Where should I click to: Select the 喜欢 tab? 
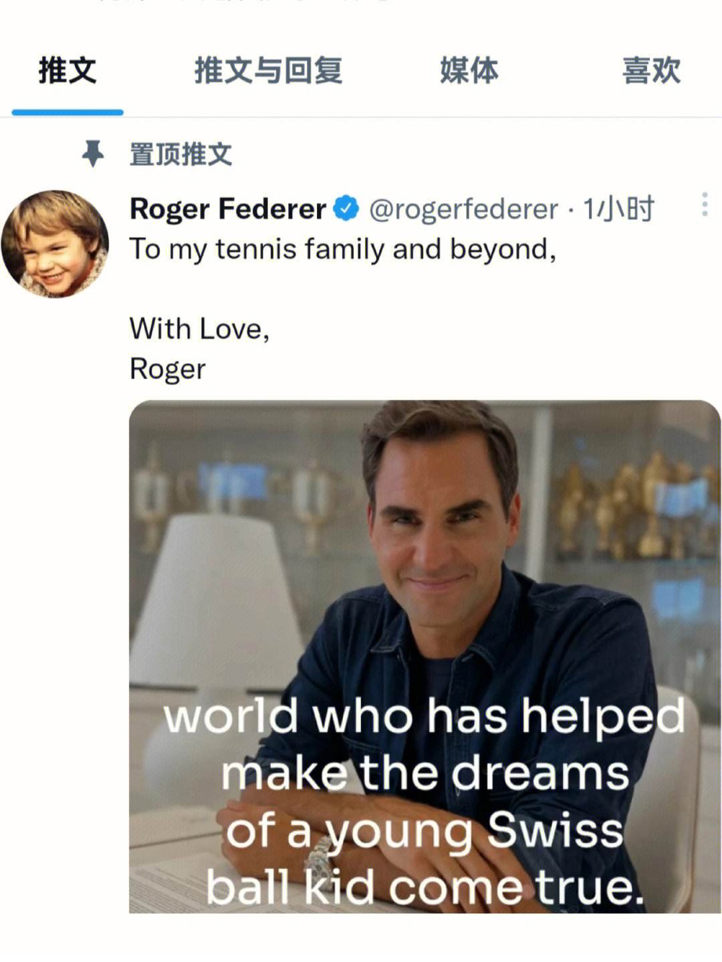(651, 71)
